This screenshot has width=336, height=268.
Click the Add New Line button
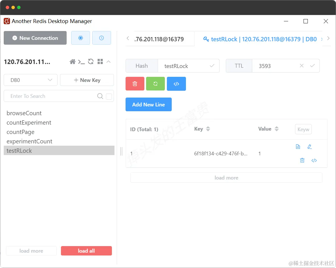[149, 104]
